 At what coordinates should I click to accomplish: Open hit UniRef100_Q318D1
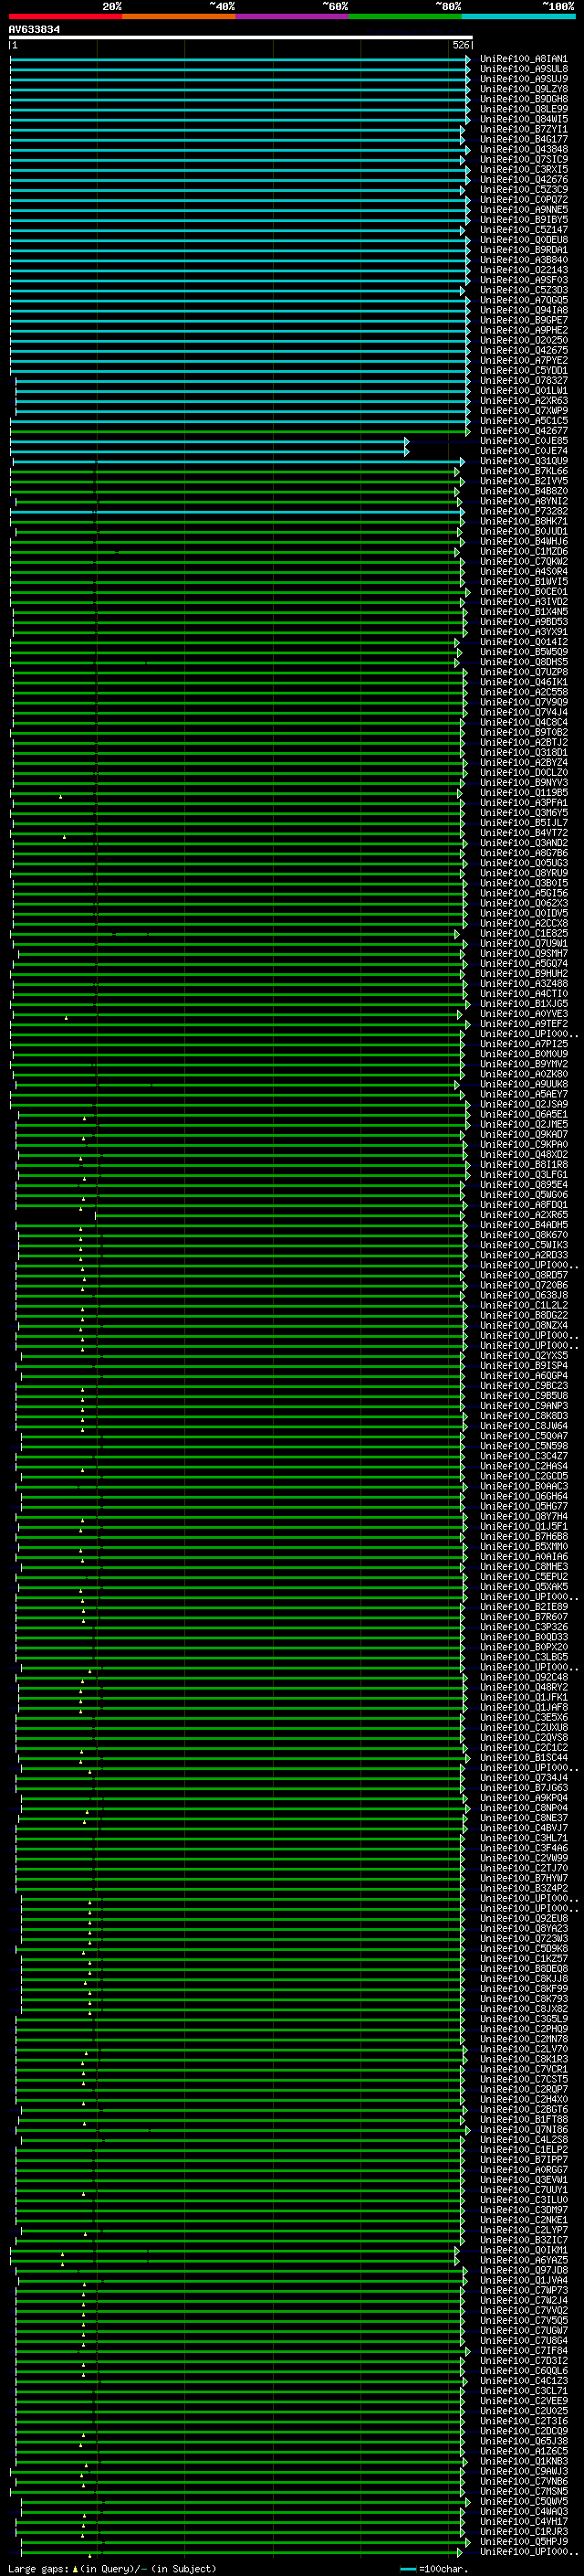pyautogui.click(x=523, y=752)
